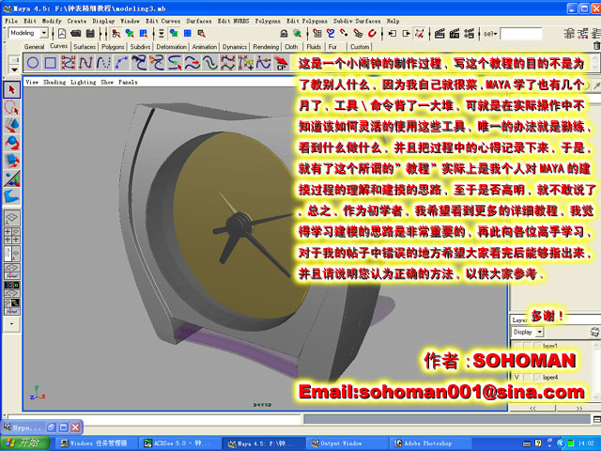Select the EP Curve tool on shelf
Viewport: 601px width, 451px height.
pyautogui.click(x=85, y=63)
